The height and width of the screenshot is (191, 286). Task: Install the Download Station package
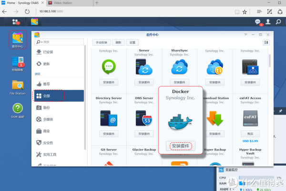[215, 134]
